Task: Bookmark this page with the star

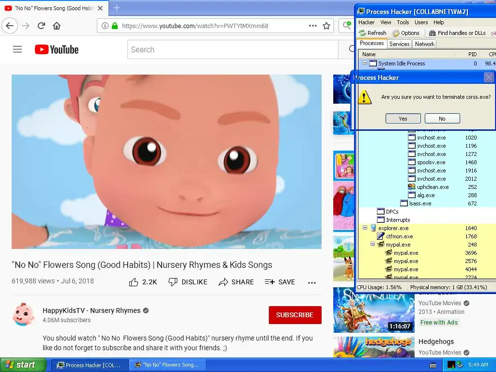Action: (x=326, y=26)
